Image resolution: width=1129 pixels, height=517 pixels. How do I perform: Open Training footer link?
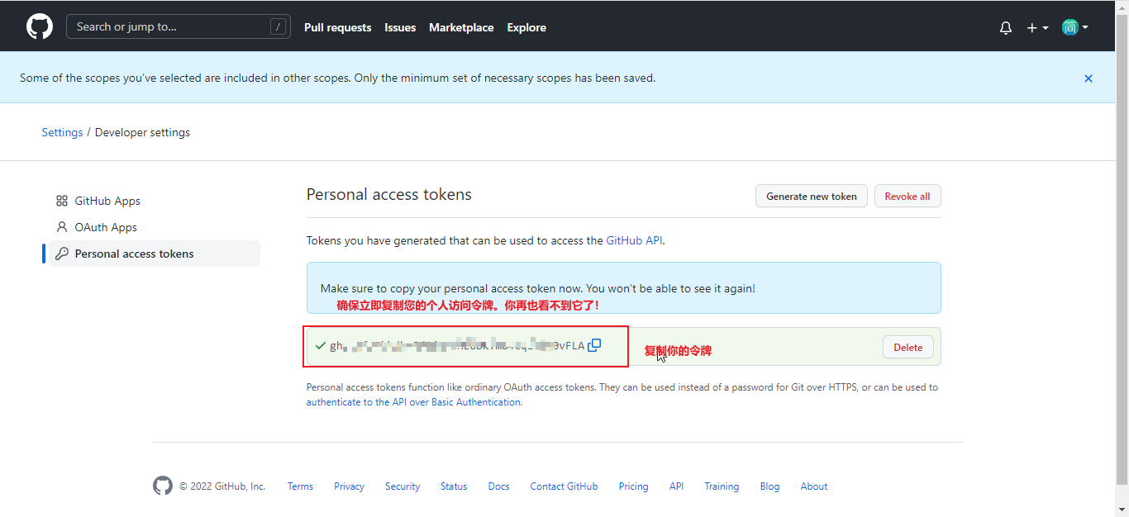point(722,486)
